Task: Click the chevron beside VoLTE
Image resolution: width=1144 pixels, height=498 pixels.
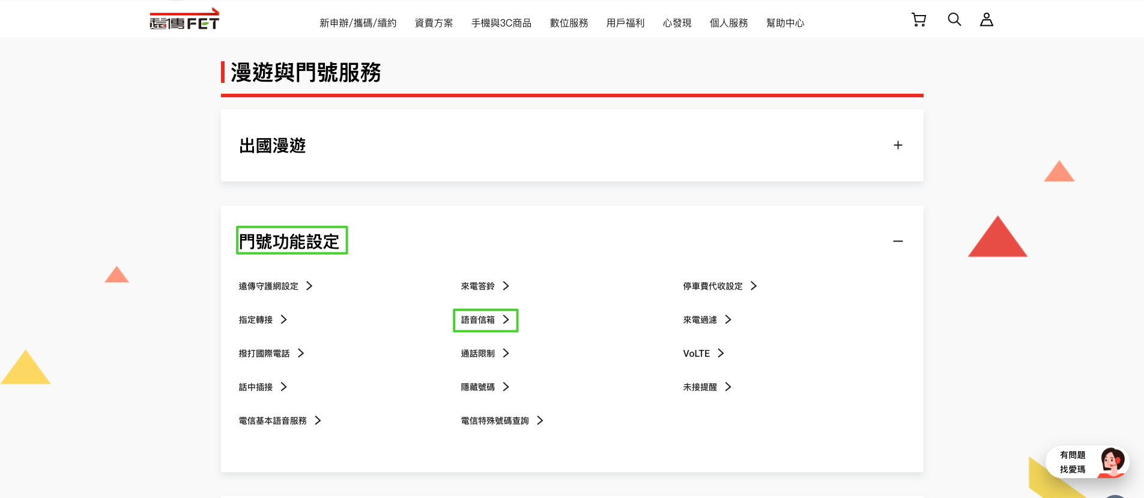Action: click(721, 353)
